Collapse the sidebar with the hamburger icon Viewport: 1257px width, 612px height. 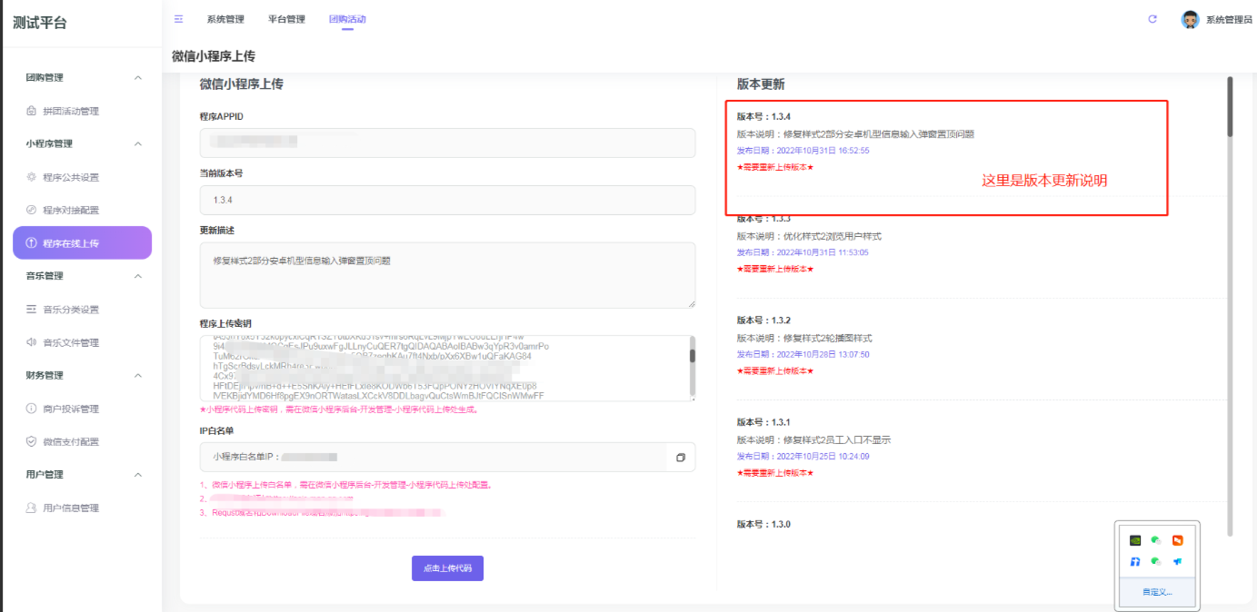tap(179, 19)
